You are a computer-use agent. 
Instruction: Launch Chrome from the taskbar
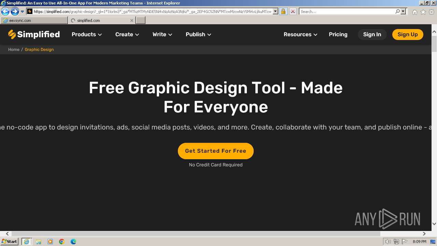tap(62, 242)
